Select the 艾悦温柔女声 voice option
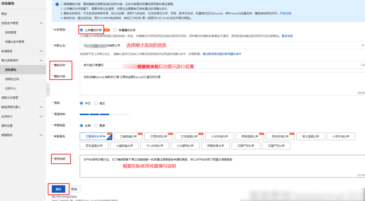Image resolution: width=365 pixels, height=201 pixels. [x=189, y=136]
